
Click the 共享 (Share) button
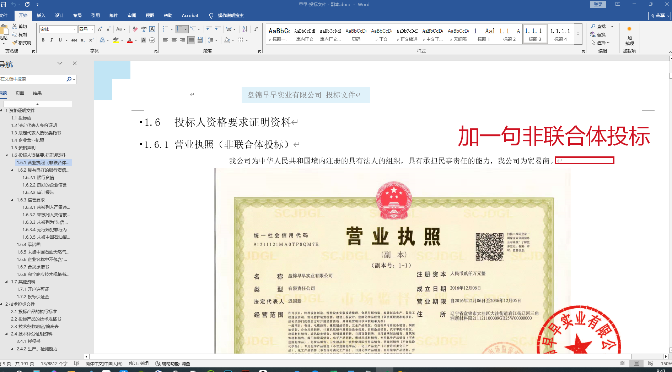point(659,16)
